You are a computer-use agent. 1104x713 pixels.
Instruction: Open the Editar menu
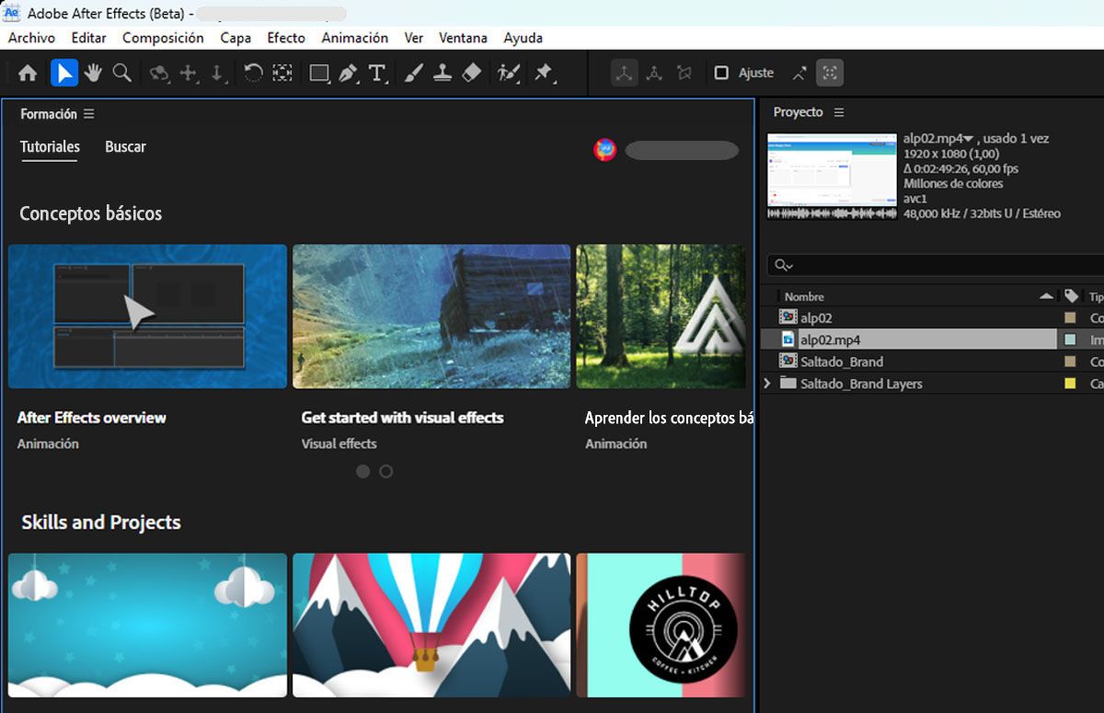tap(88, 38)
